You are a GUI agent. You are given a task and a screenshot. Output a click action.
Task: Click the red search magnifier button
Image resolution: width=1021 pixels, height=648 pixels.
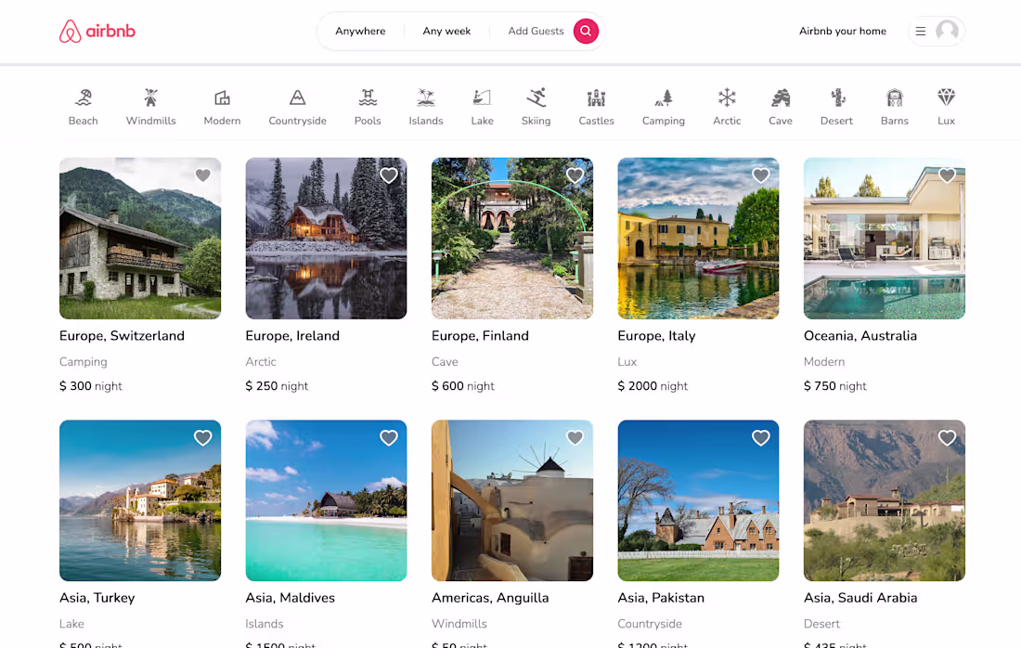tap(586, 31)
